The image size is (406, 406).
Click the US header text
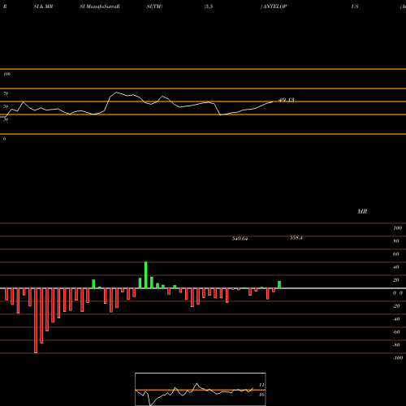(x=355, y=6)
